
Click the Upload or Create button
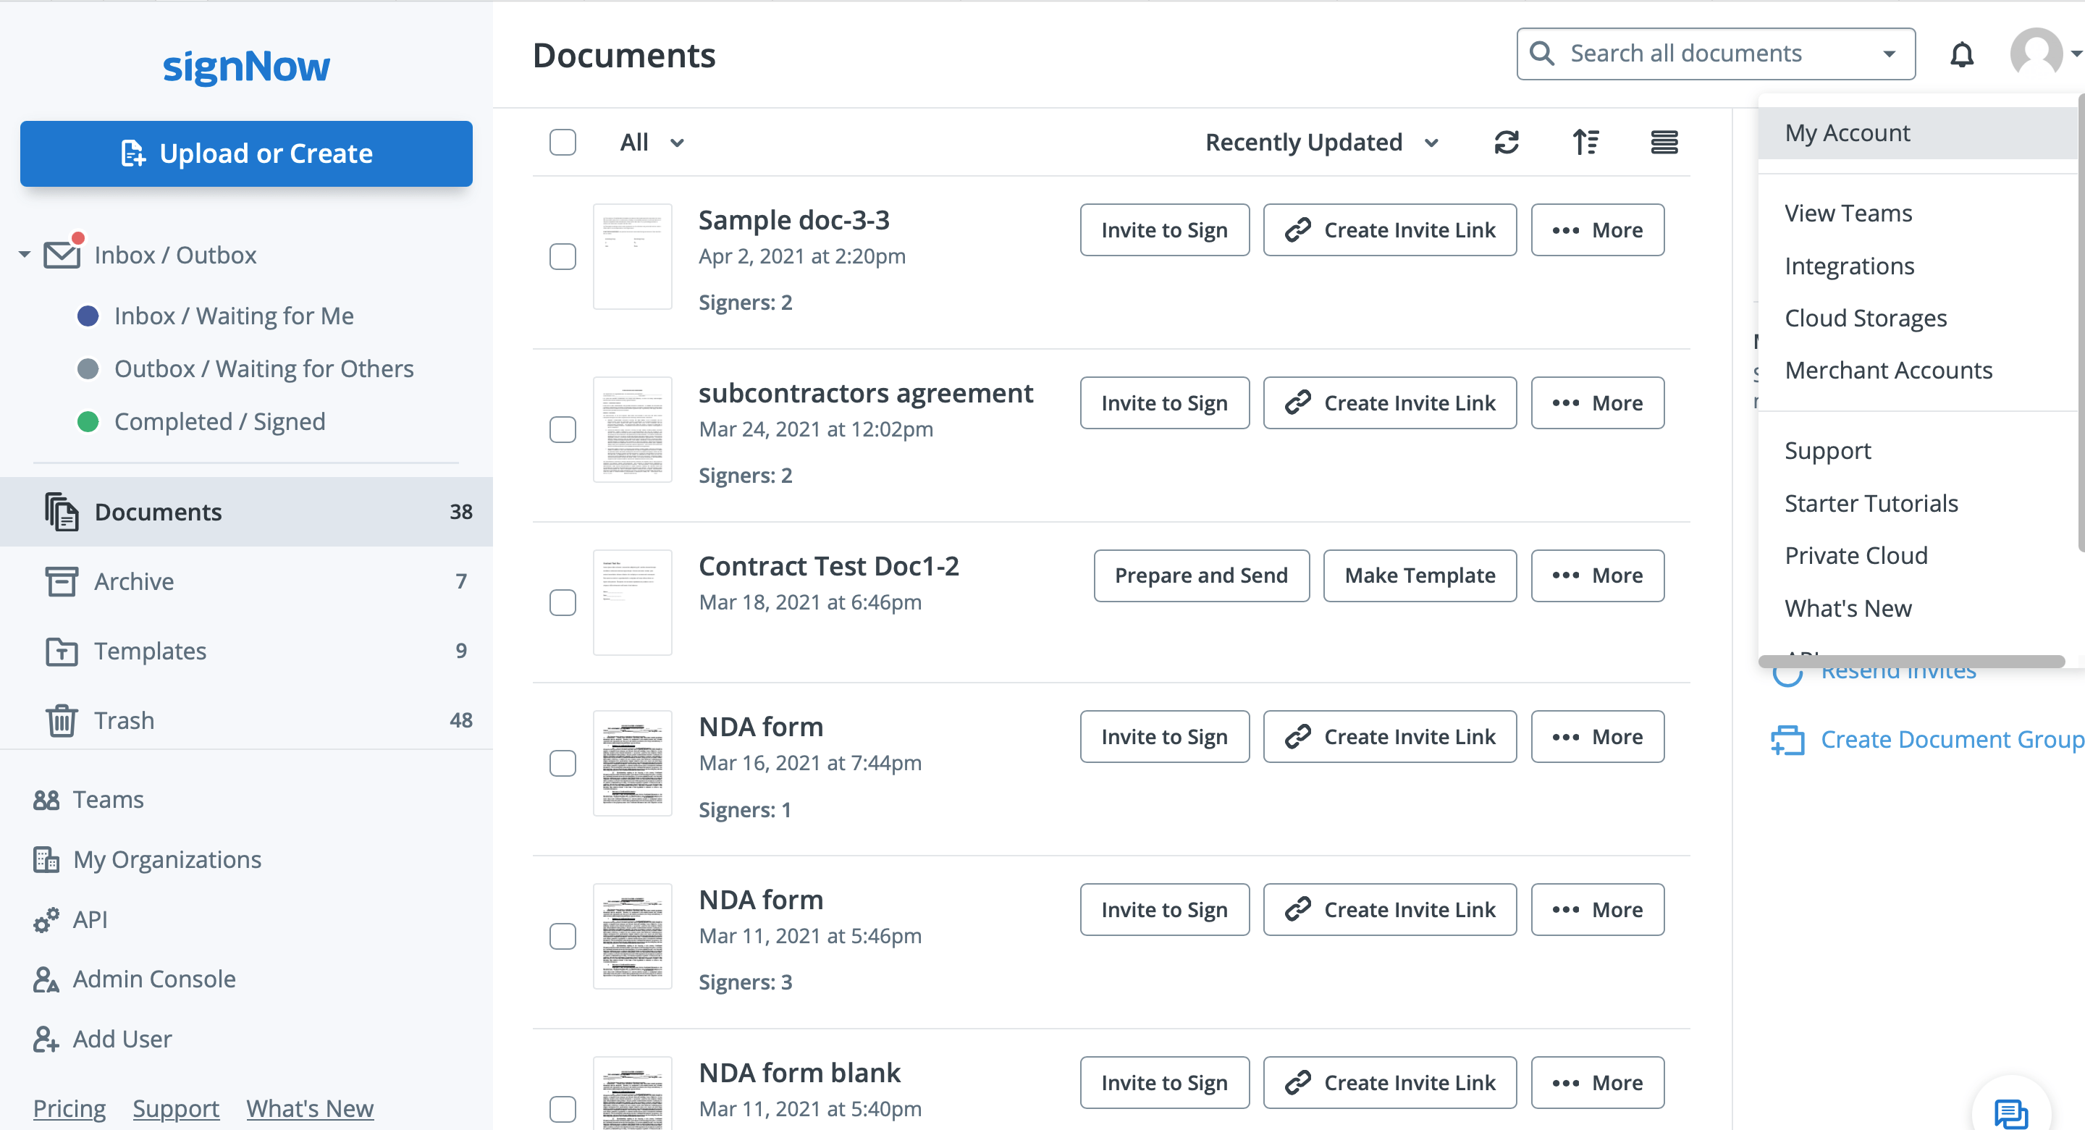pos(246,153)
